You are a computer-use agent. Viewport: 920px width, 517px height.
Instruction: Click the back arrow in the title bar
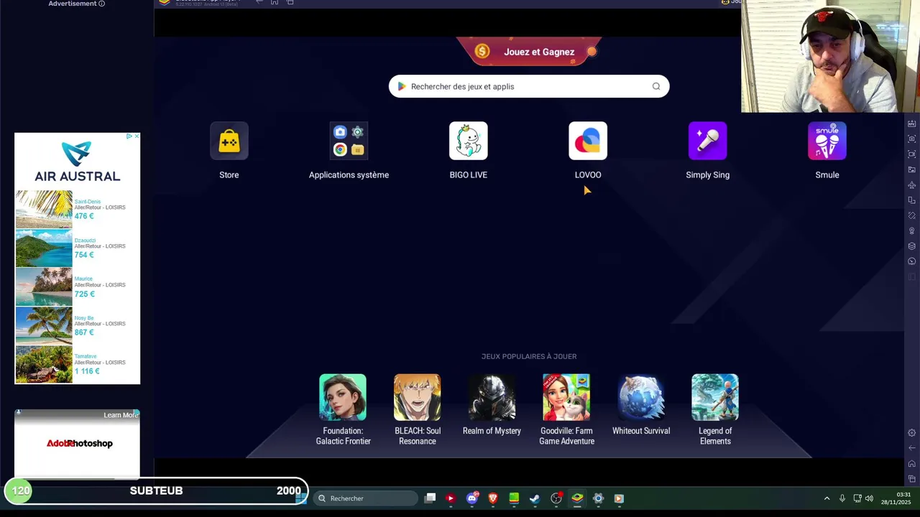(259, 2)
